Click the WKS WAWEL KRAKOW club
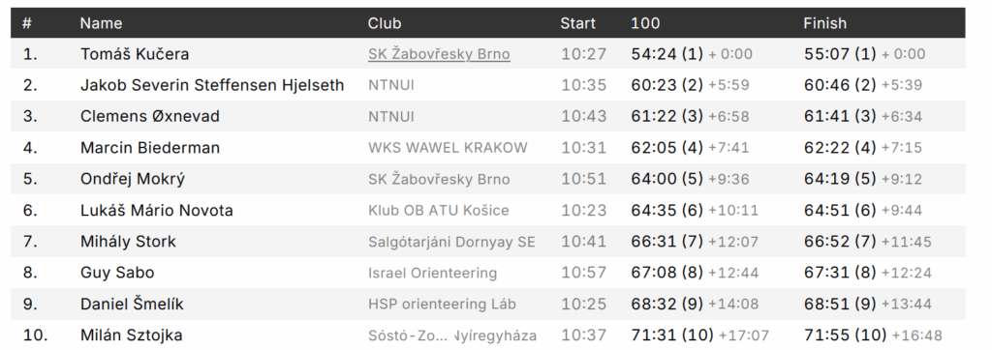This screenshot has width=992, height=350. pos(448,148)
